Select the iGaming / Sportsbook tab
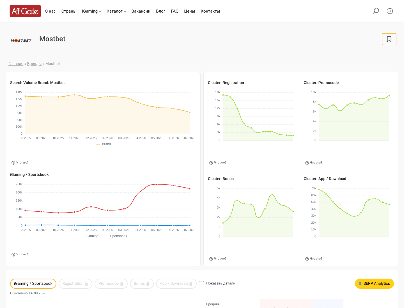404x308 pixels. (x=33, y=284)
